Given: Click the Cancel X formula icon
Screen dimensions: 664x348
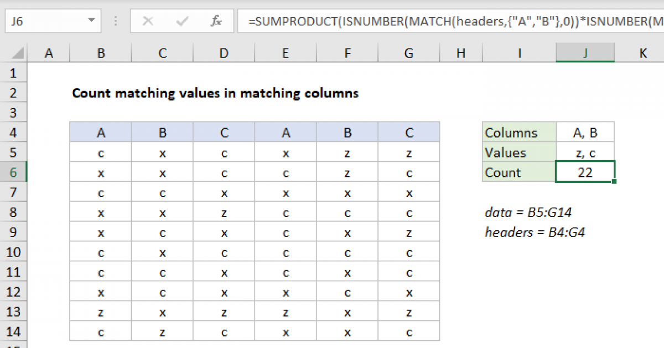Looking at the screenshot, I should [x=148, y=22].
